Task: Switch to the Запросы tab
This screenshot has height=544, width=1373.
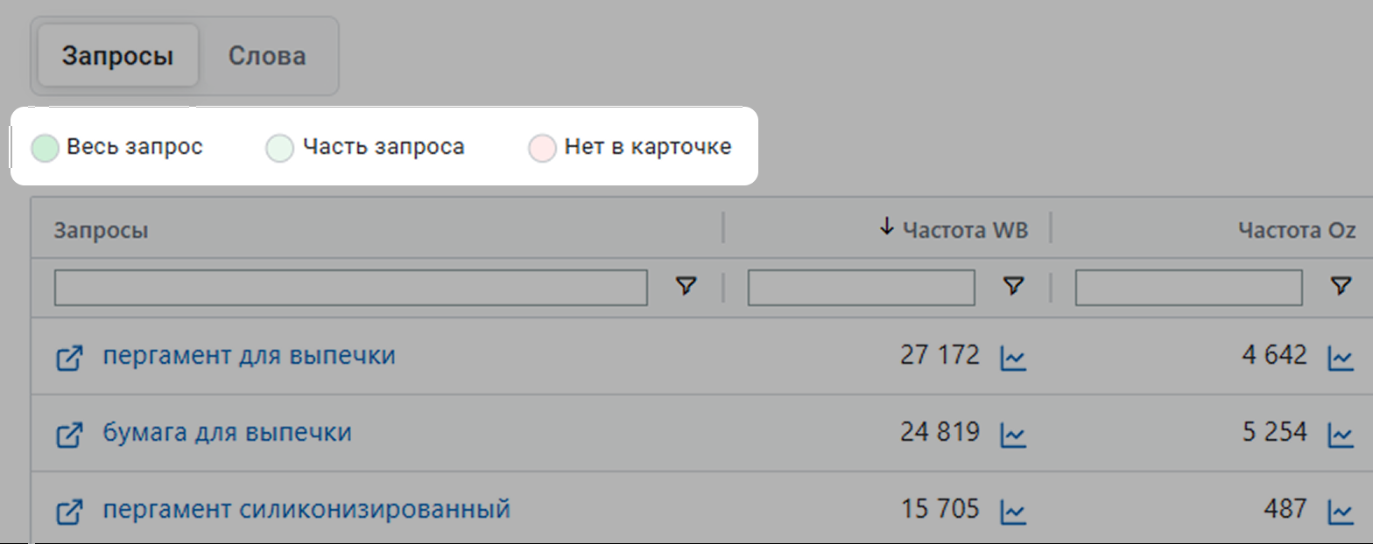Action: 117,57
